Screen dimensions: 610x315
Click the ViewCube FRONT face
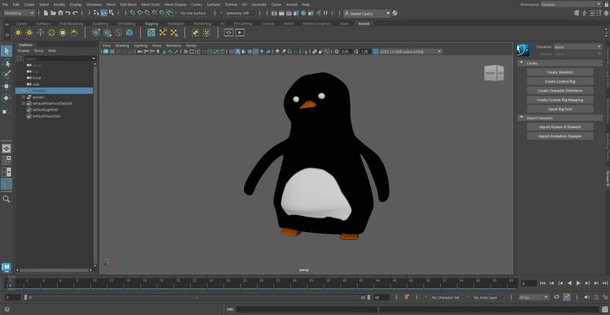490,73
